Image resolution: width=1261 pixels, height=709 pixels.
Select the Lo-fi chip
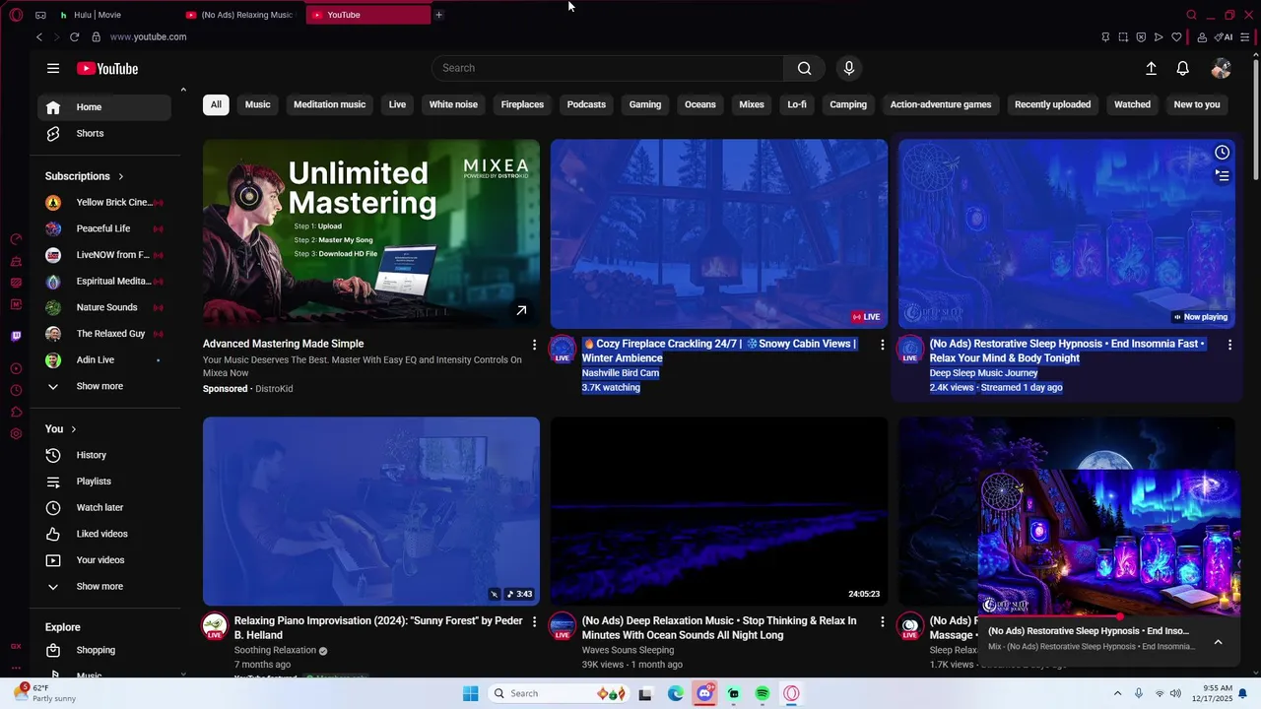click(797, 104)
